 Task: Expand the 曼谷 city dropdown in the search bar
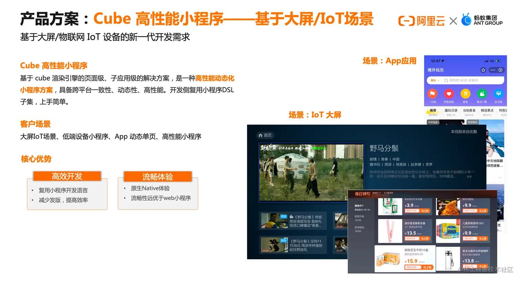pyautogui.click(x=435, y=80)
